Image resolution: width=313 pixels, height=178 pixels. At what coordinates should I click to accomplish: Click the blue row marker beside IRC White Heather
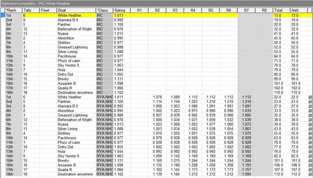click(3, 15)
